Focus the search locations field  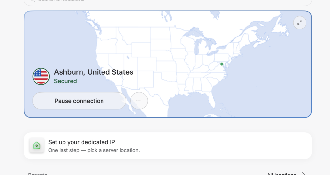(168, 2)
